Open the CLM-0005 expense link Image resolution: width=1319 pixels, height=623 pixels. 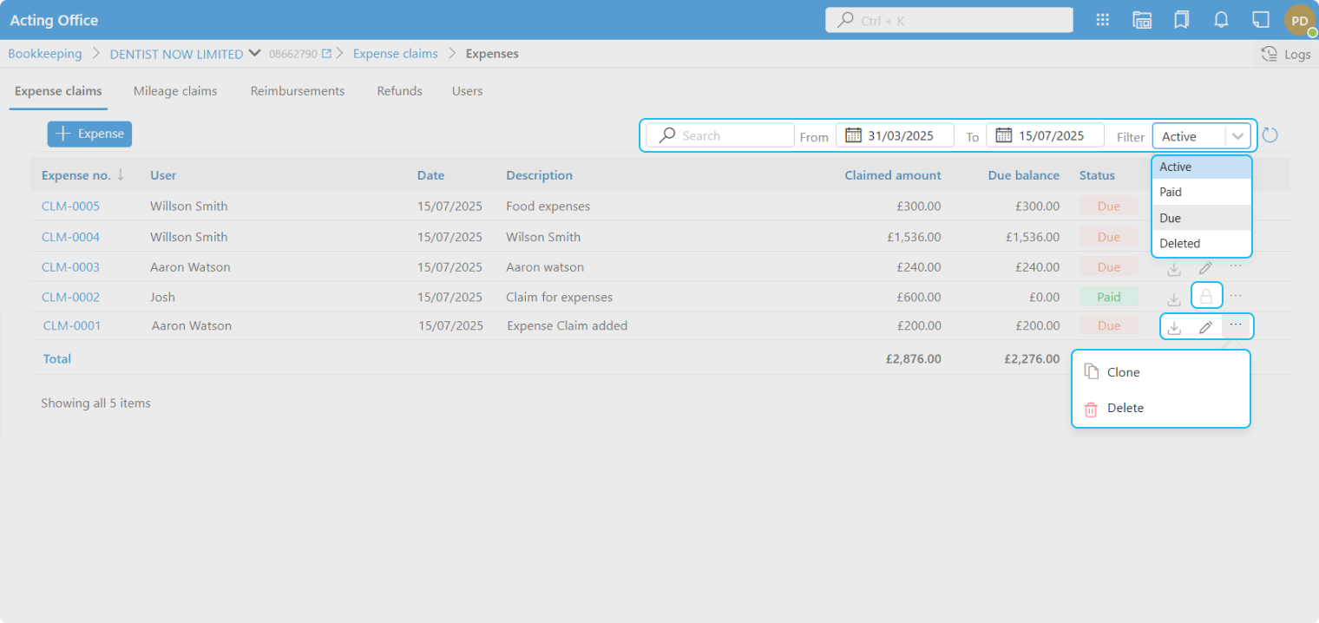click(70, 207)
